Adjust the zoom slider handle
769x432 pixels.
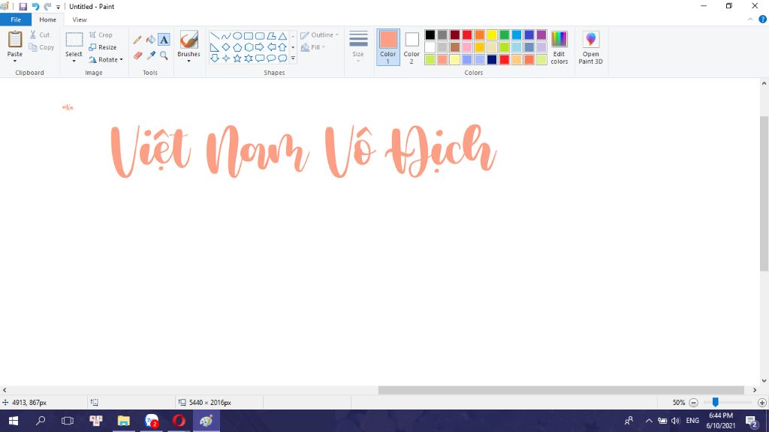pyautogui.click(x=716, y=402)
